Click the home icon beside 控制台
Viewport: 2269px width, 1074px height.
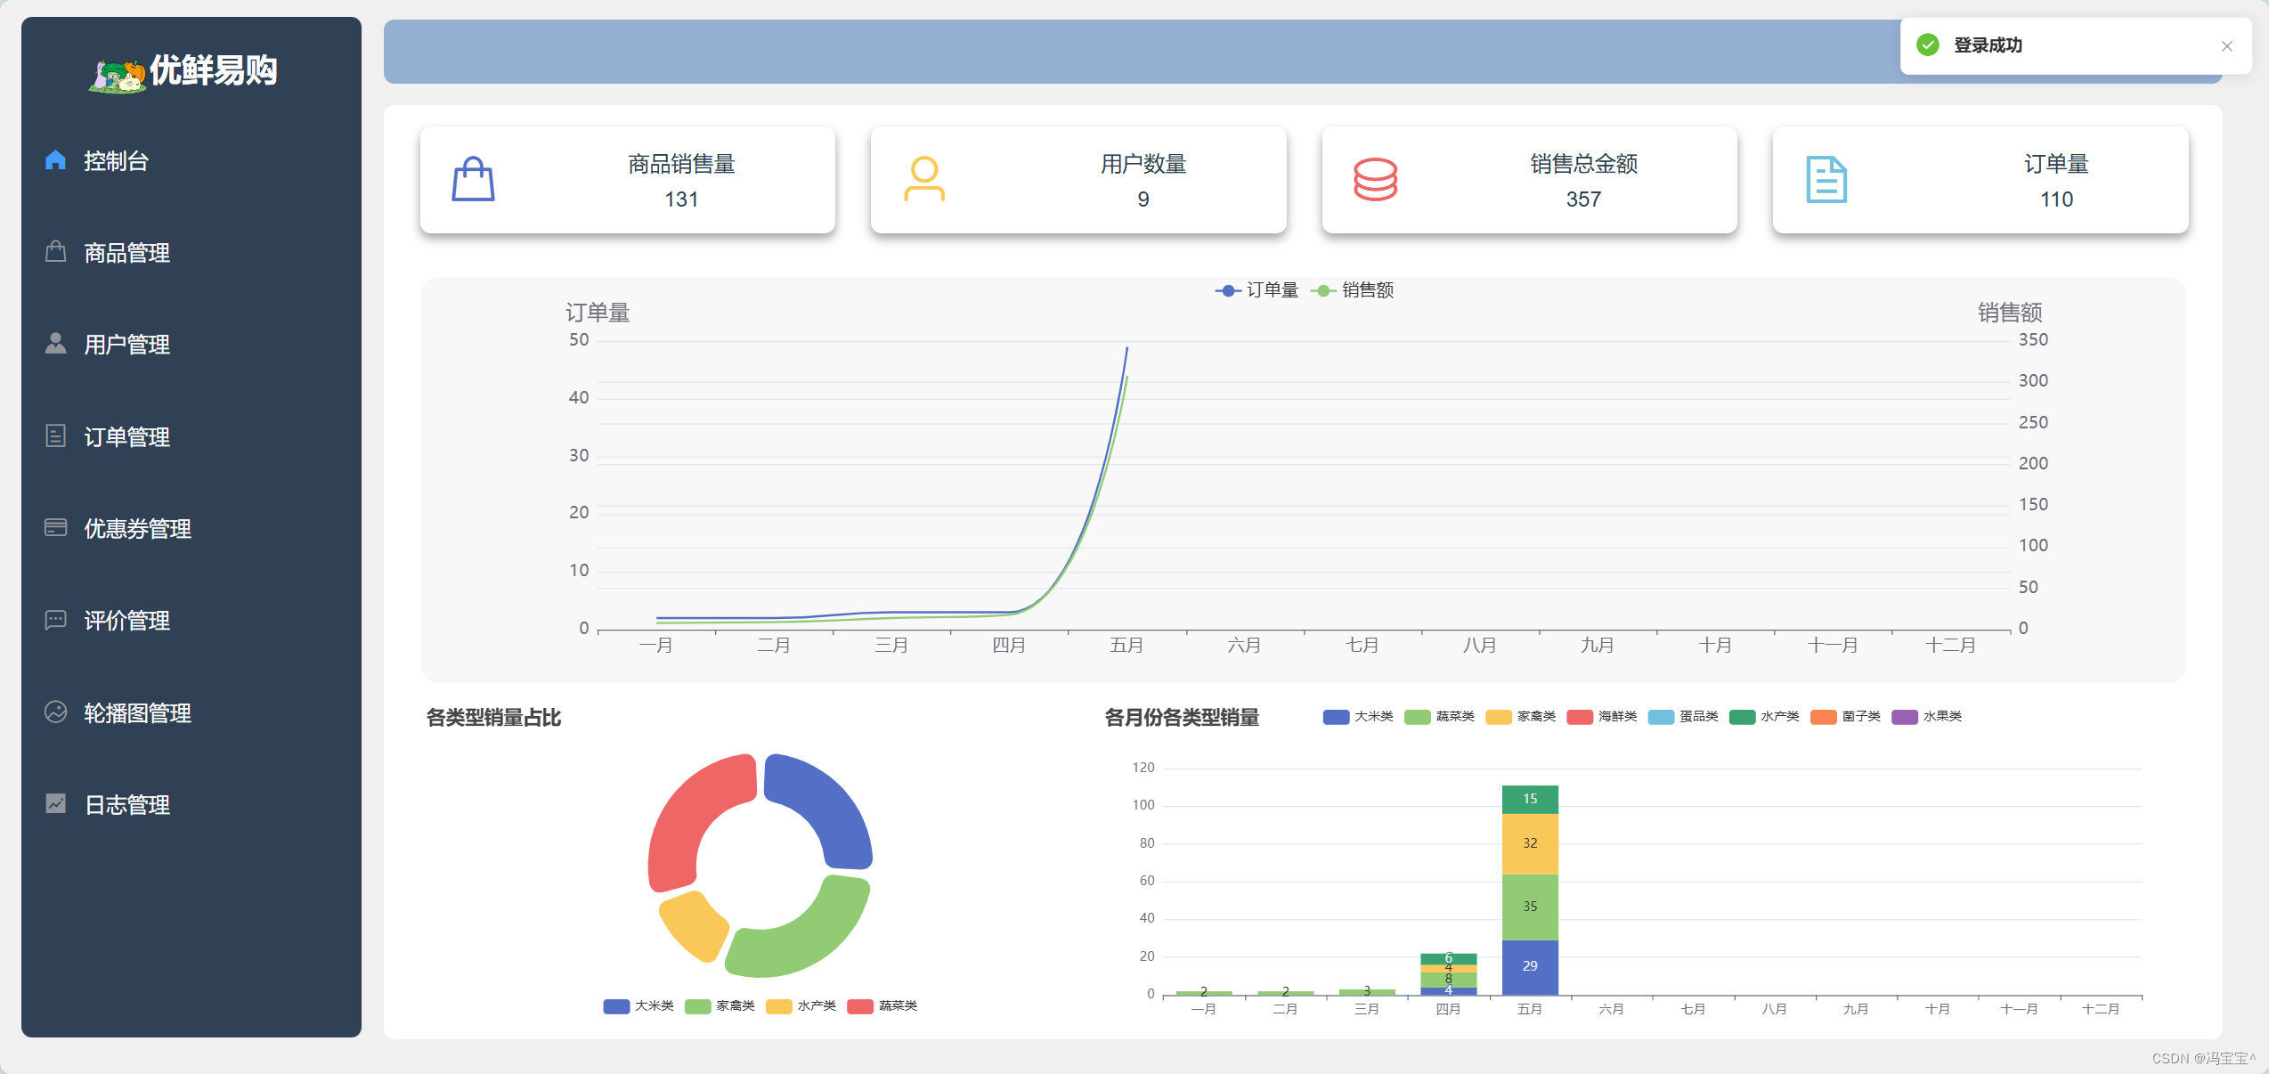55,160
